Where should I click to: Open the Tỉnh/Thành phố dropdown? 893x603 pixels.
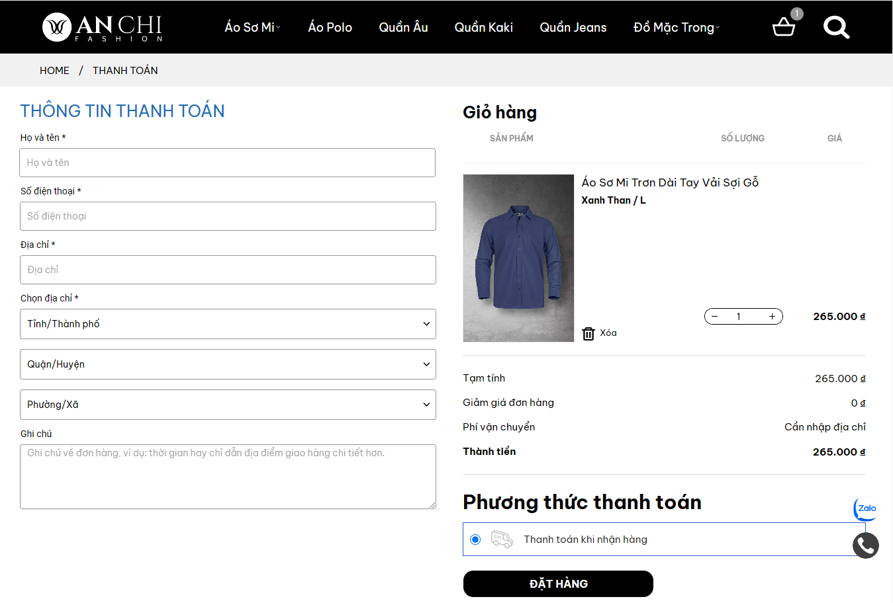click(228, 324)
